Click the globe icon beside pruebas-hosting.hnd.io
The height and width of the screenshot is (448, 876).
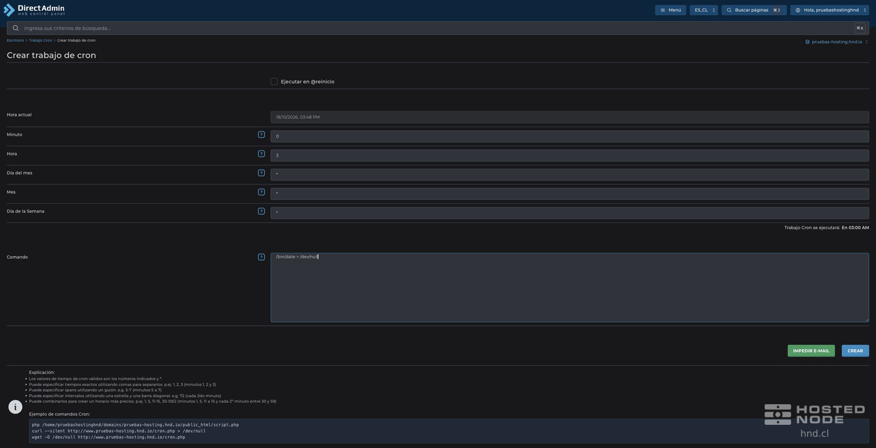point(807,42)
